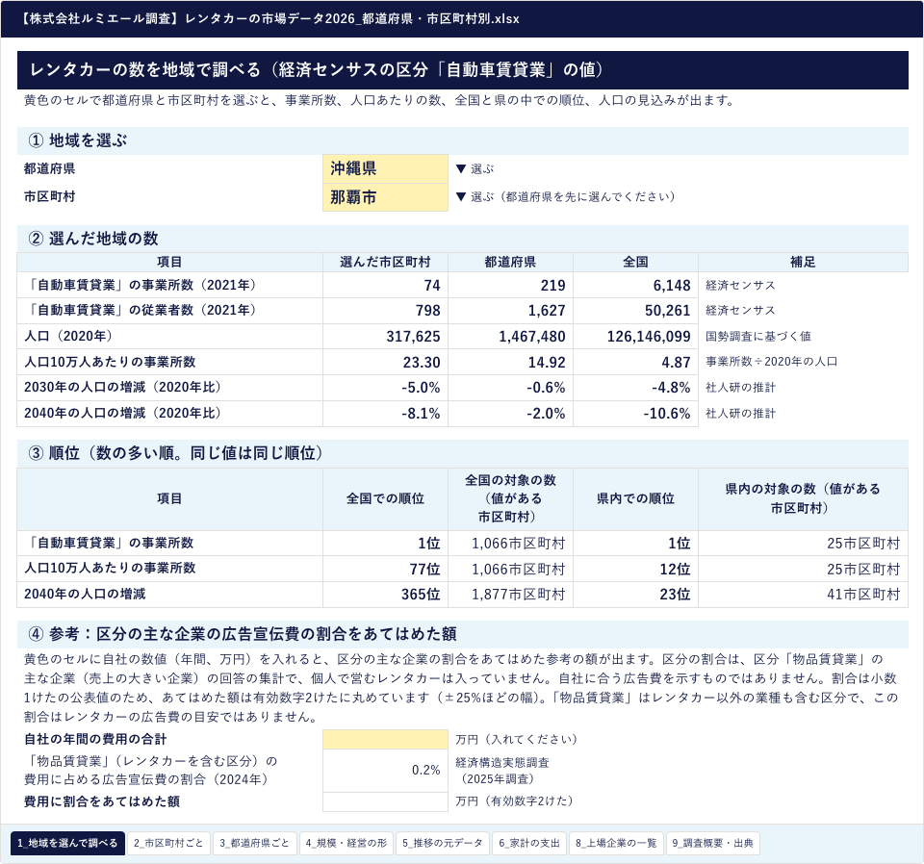Viewport: 924px width, 864px height.
Task: Click the national population 126,146,099
Action: [x=635, y=337]
